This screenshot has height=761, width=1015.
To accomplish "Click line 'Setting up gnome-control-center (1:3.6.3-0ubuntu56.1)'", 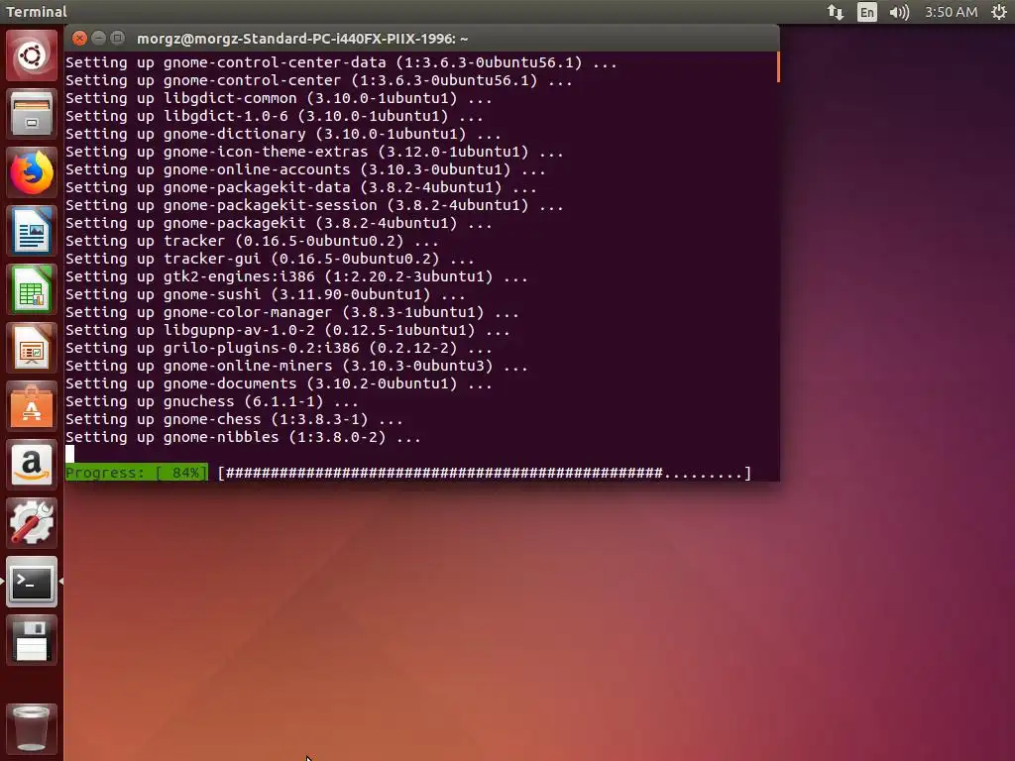I will click(319, 80).
